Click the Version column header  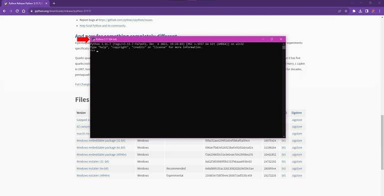81,113
